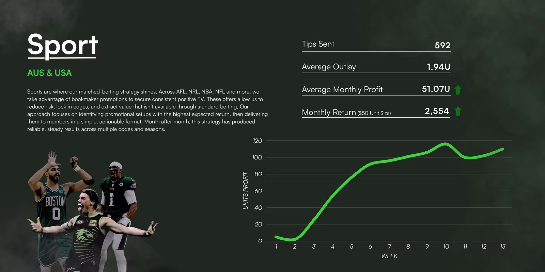Click the 592 tips value
Screen dimensions: 545x272
[442, 46]
